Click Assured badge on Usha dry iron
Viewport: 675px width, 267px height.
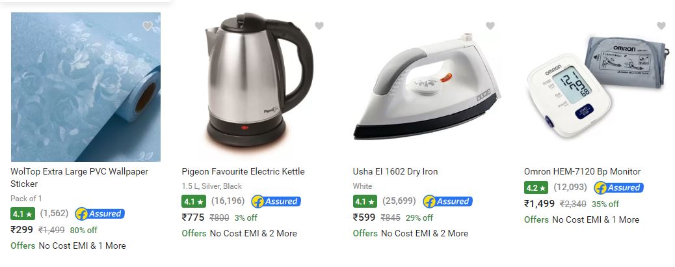point(447,201)
